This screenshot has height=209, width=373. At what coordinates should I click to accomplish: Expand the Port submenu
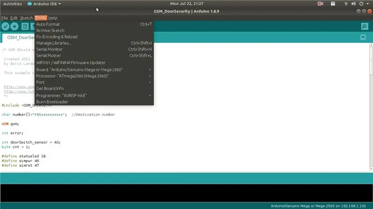point(94,82)
